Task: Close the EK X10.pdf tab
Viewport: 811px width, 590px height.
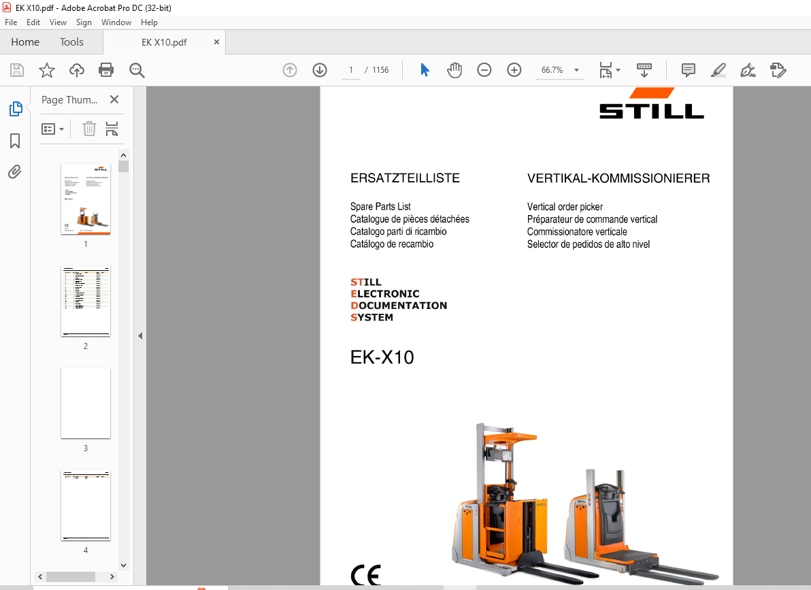Action: coord(217,42)
